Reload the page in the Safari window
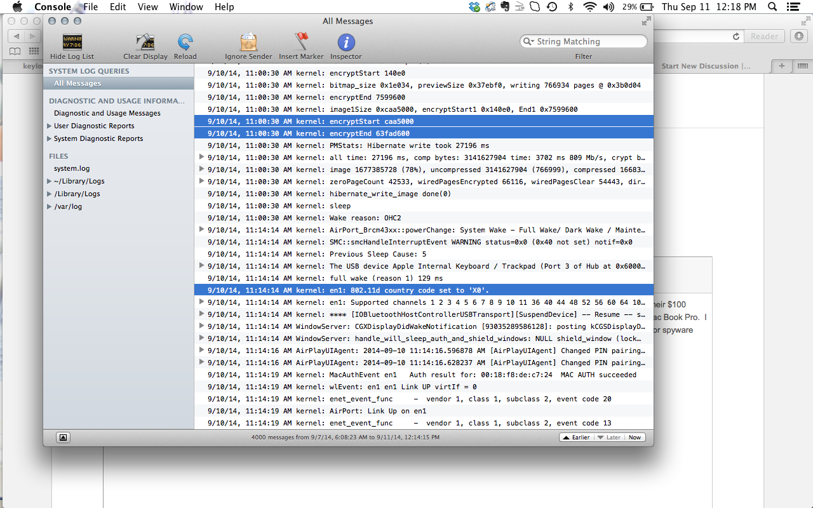This screenshot has width=813, height=508. coord(736,36)
